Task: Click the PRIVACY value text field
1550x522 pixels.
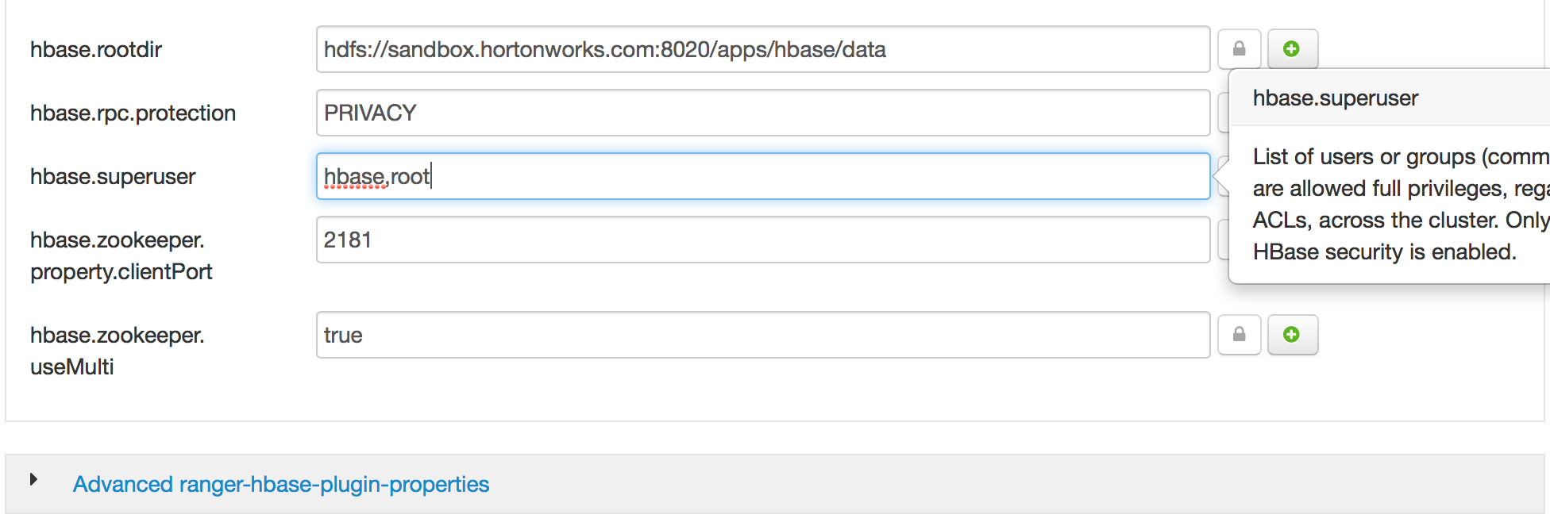Action: click(762, 113)
